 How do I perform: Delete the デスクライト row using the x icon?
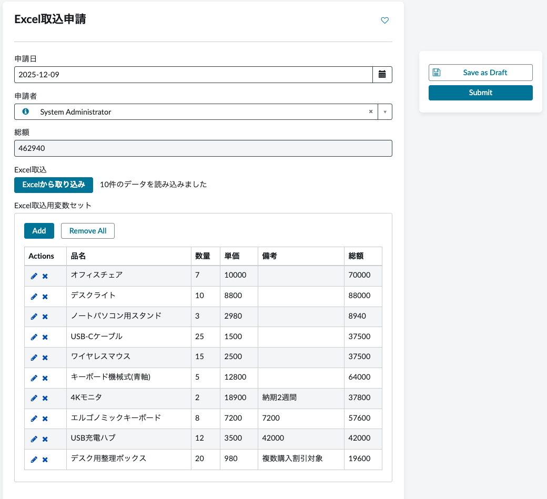(44, 296)
